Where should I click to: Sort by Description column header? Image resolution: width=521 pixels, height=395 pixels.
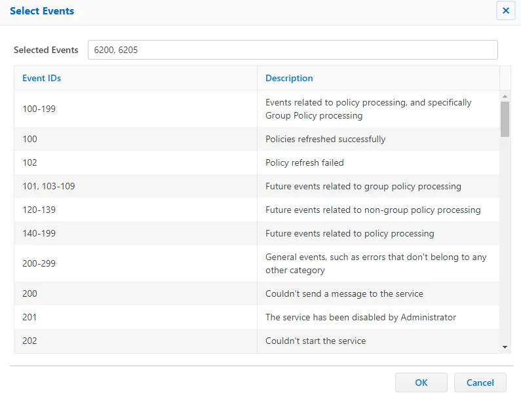click(x=289, y=78)
